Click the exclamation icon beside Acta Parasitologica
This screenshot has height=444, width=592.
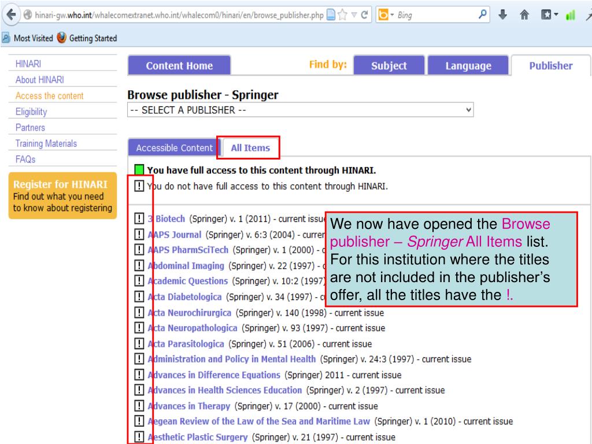pyautogui.click(x=139, y=343)
